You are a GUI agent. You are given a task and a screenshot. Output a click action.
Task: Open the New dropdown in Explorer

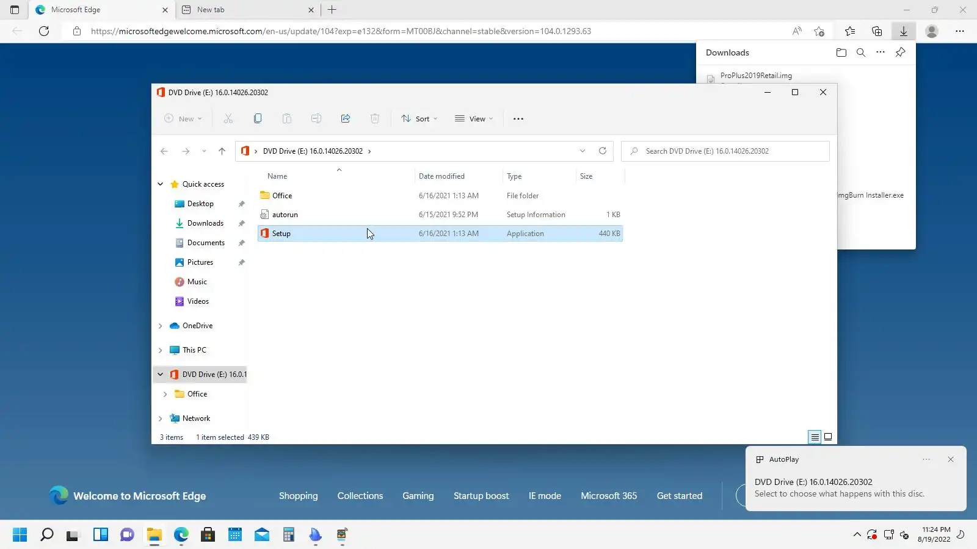tap(183, 119)
